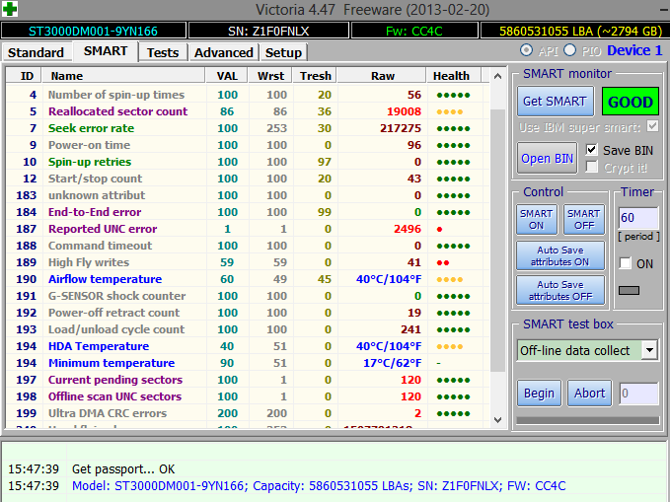Sort by the ID column header

(x=24, y=76)
